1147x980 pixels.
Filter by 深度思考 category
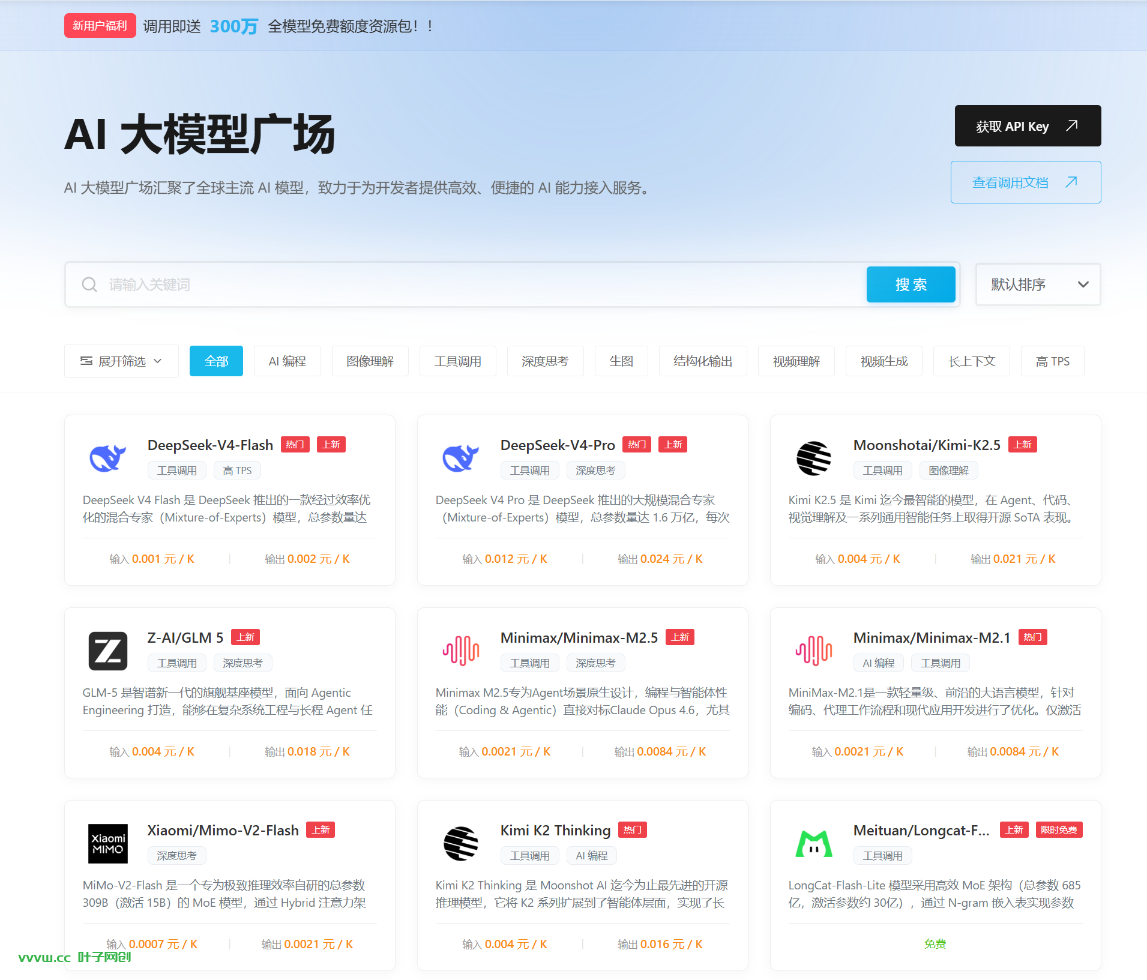pos(546,361)
